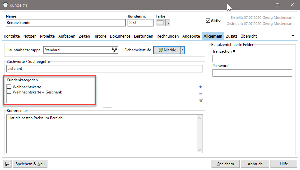The width and height of the screenshot is (300, 170).
Task: Open the Kontakte tab
Action: (12, 36)
